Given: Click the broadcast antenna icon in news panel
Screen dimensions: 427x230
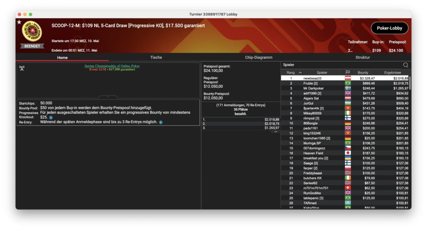Looking at the screenshot, I should [x=22, y=68].
